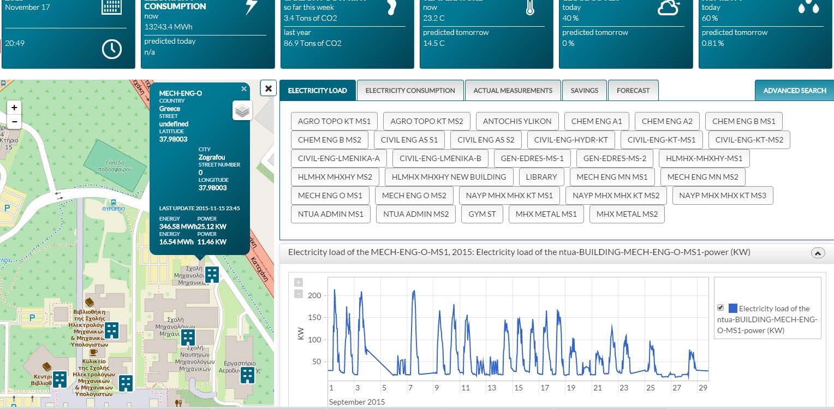Click blue legend color swatch
The width and height of the screenshot is (834, 409).
[732, 309]
